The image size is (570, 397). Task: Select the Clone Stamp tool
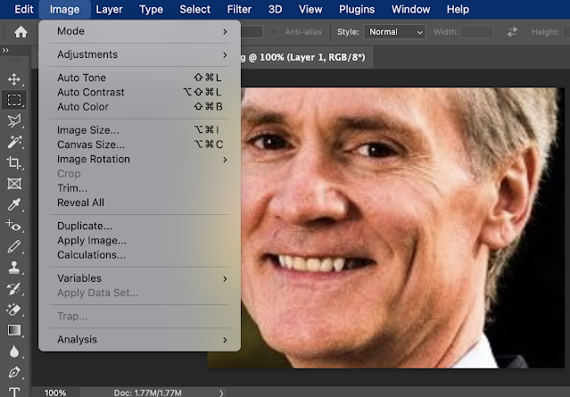click(x=14, y=268)
